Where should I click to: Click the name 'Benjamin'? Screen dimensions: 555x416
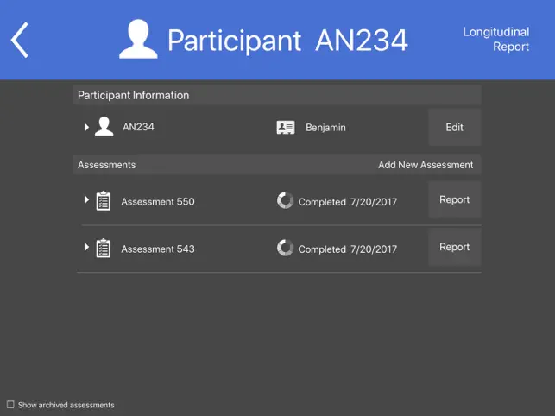[x=325, y=128]
